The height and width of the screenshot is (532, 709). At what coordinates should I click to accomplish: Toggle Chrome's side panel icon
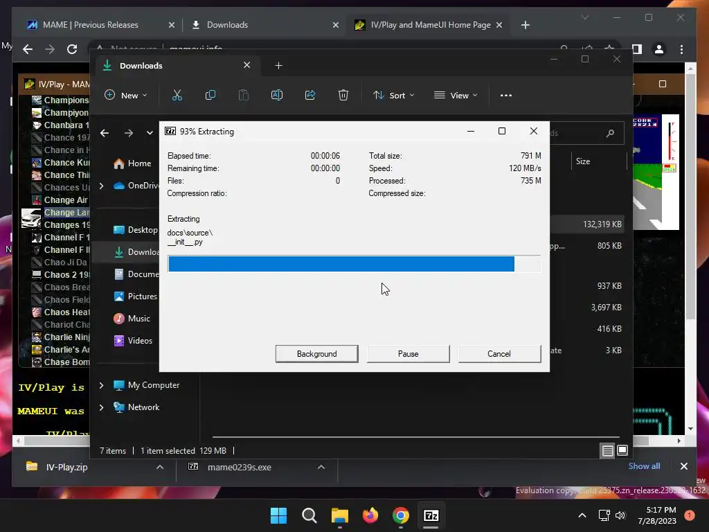[x=637, y=49]
